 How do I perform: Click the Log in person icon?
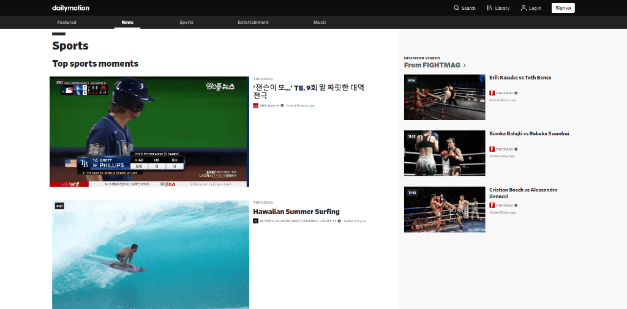524,8
